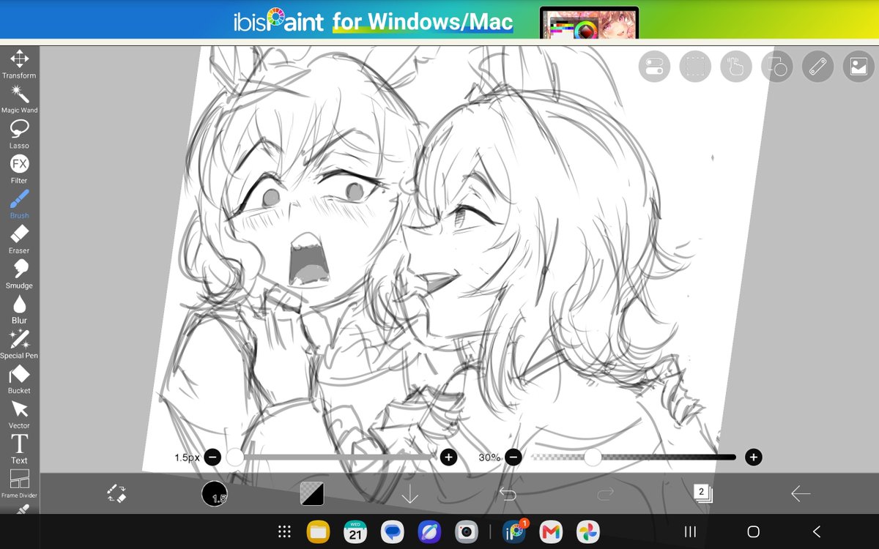The image size is (879, 549).
Task: Select the Transform tool
Action: 19,64
